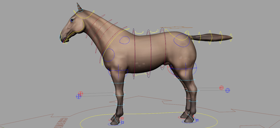Select the red front pole vector locator
Screen dimensions: 280x128
click(x=81, y=93)
